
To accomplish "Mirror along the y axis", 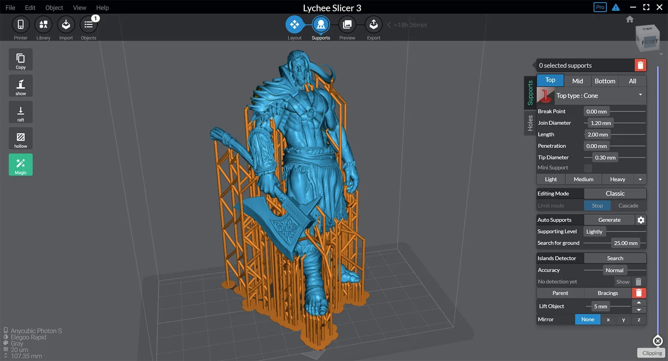I will point(624,319).
